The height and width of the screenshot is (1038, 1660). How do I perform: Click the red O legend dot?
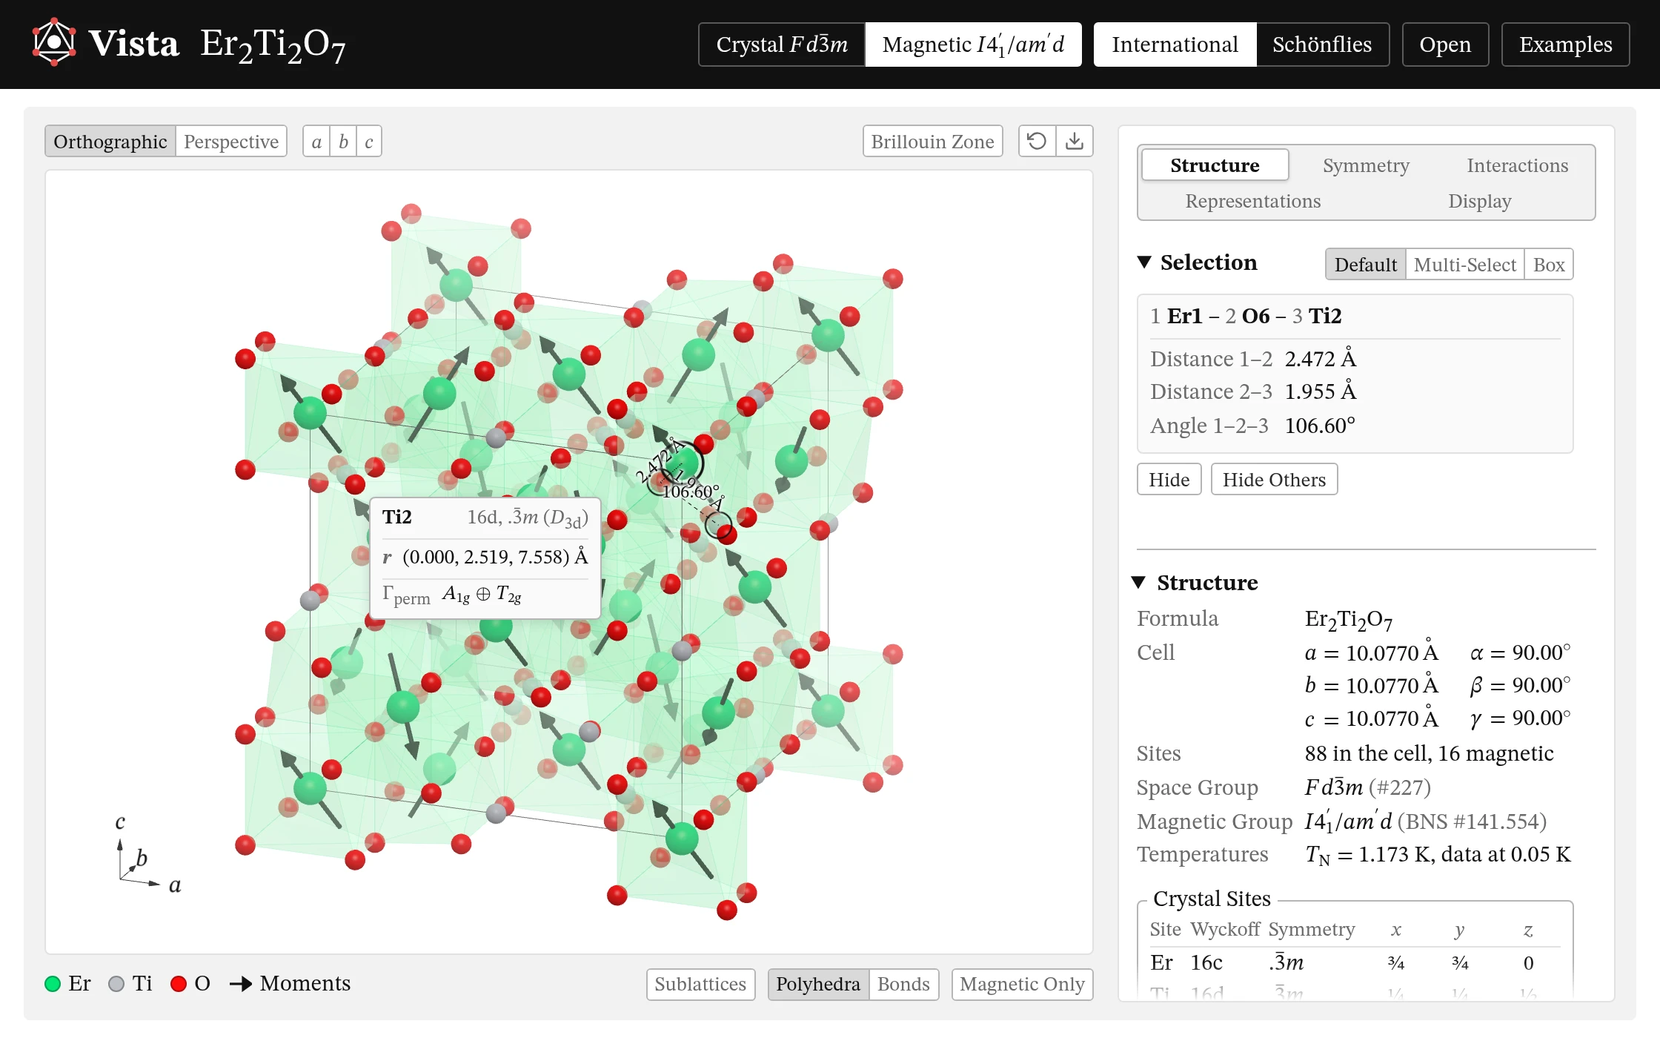click(179, 984)
